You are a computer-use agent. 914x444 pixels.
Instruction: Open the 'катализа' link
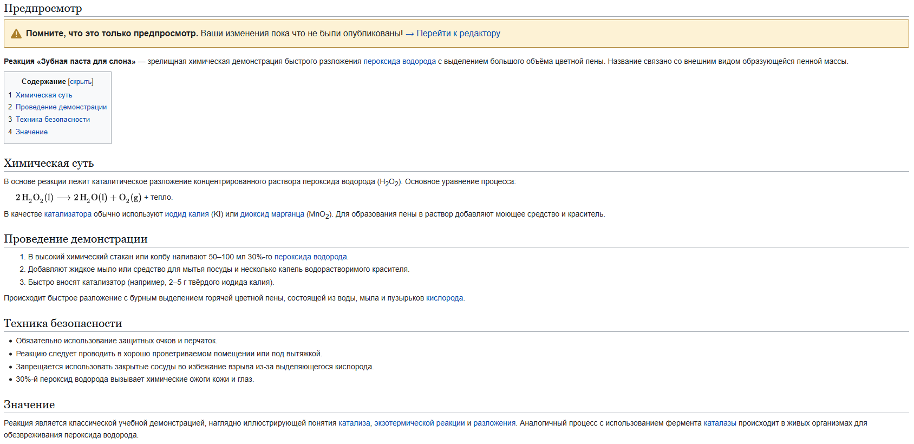[354, 423]
